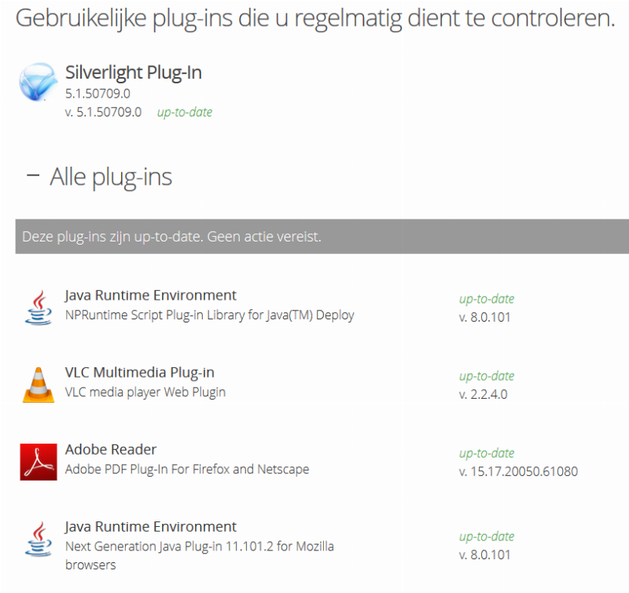Click the Alle plug-ins heading
The width and height of the screenshot is (629, 593).
click(111, 177)
